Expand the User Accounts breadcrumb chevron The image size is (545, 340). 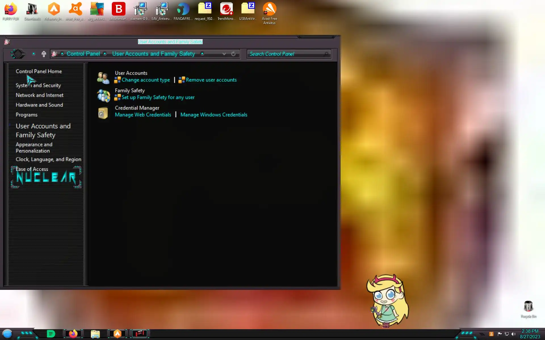202,54
